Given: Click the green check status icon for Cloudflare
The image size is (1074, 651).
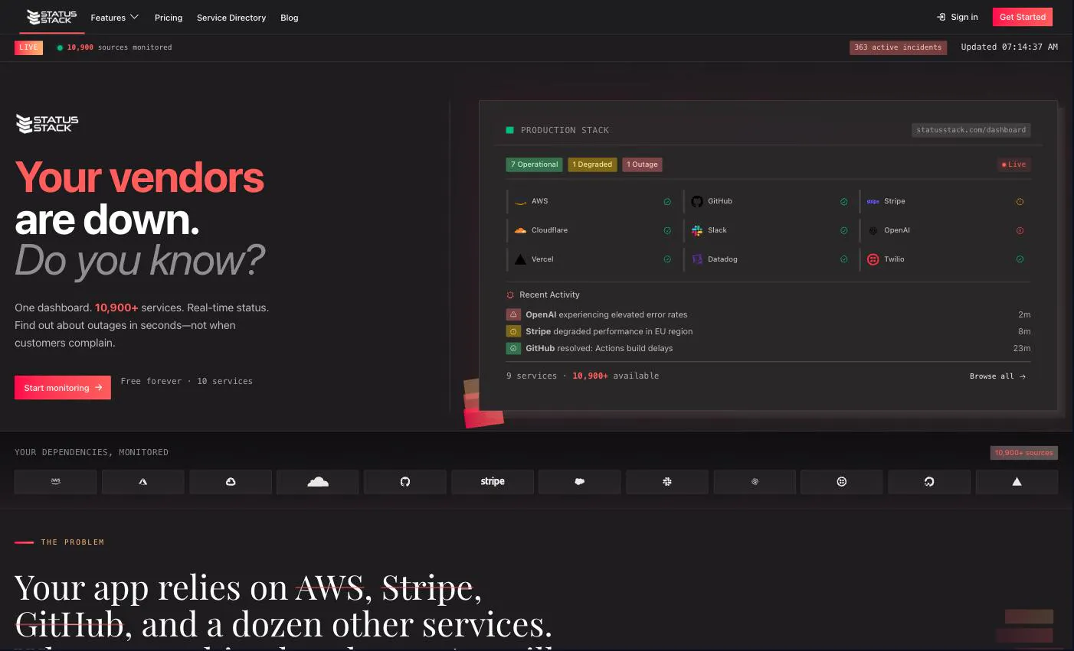Looking at the screenshot, I should (x=667, y=230).
